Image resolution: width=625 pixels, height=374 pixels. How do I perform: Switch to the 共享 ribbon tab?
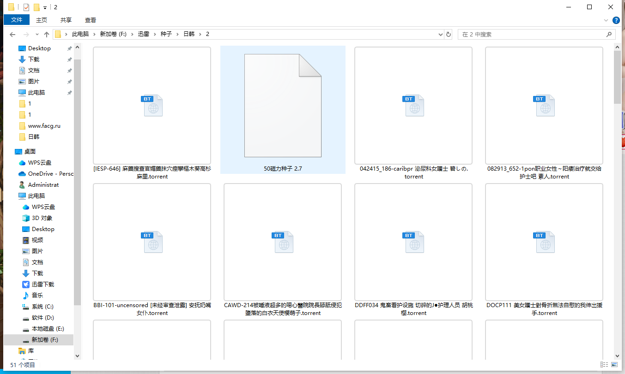(66, 20)
